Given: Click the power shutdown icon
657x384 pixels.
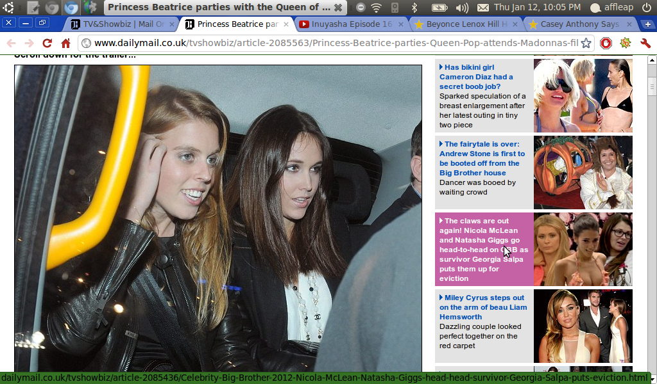Looking at the screenshot, I should pos(647,7).
